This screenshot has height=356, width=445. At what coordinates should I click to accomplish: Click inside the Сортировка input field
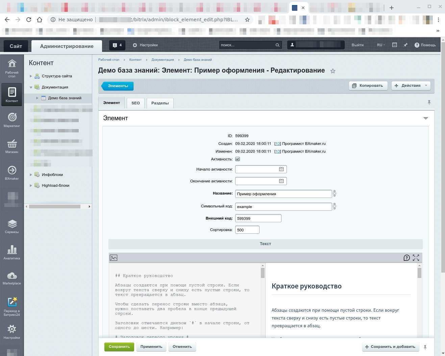pyautogui.click(x=247, y=230)
